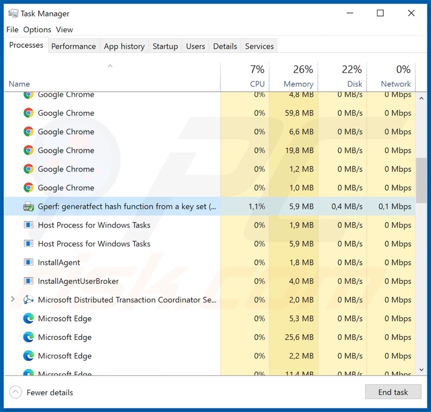This screenshot has height=412, width=431.
Task: Select the InstallAgentUserBroker process row
Action: click(x=209, y=281)
